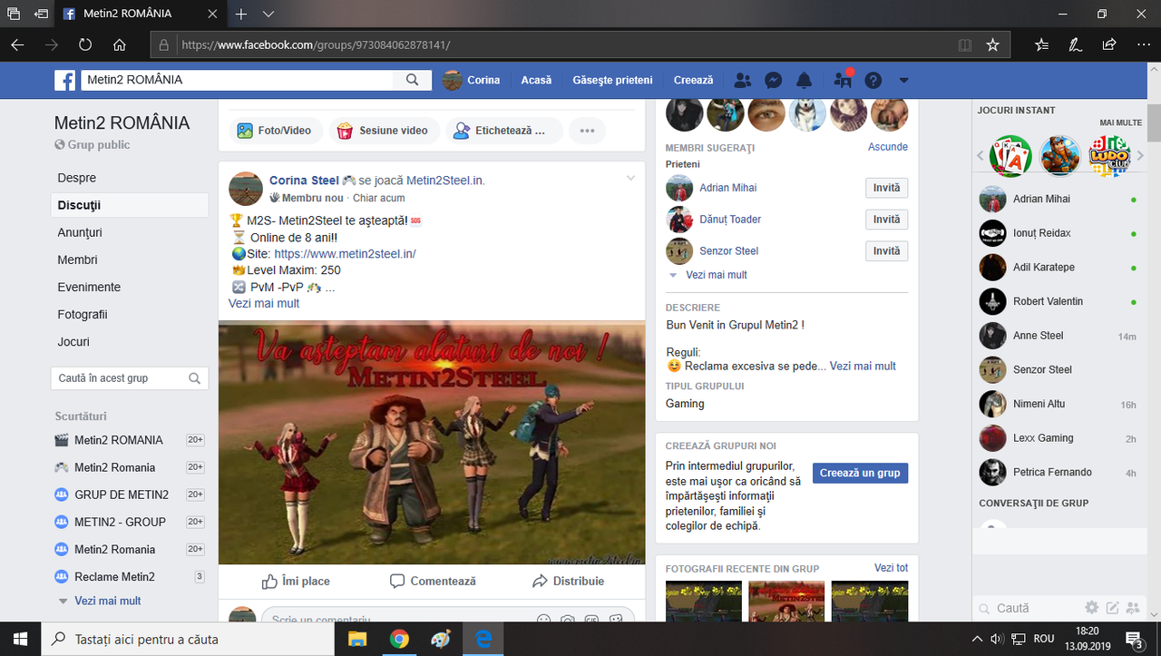Screen dimensions: 1161x656
Task: Click the Edge share icon
Action: pos(1108,44)
